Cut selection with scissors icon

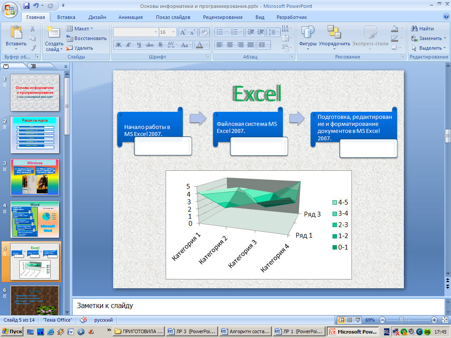pyautogui.click(x=33, y=29)
